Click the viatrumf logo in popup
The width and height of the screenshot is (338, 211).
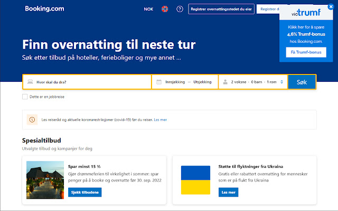(306, 13)
